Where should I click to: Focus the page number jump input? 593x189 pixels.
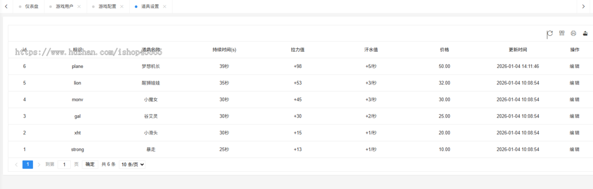[x=64, y=164]
